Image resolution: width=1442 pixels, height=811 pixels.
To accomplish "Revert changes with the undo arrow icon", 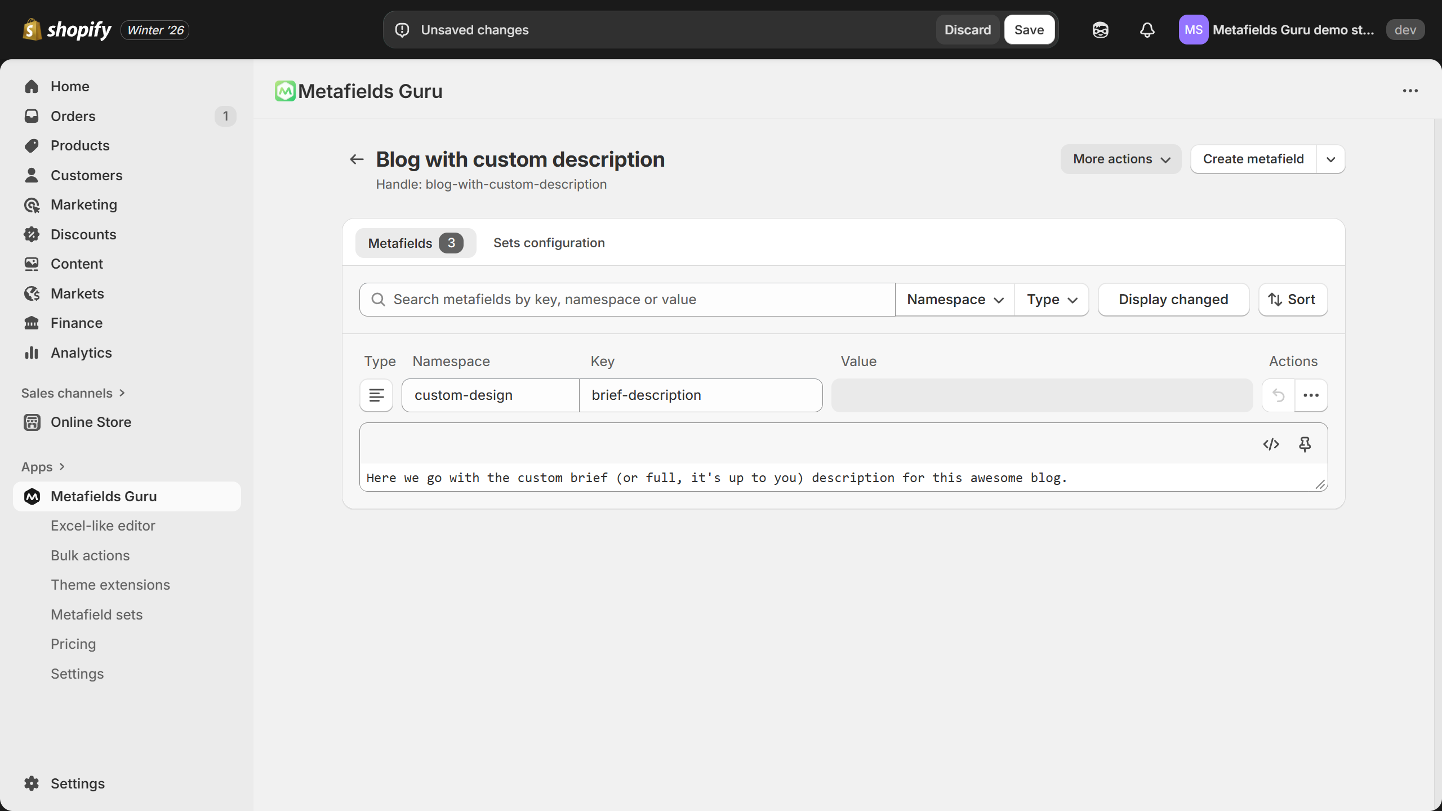I will pos(1278,395).
